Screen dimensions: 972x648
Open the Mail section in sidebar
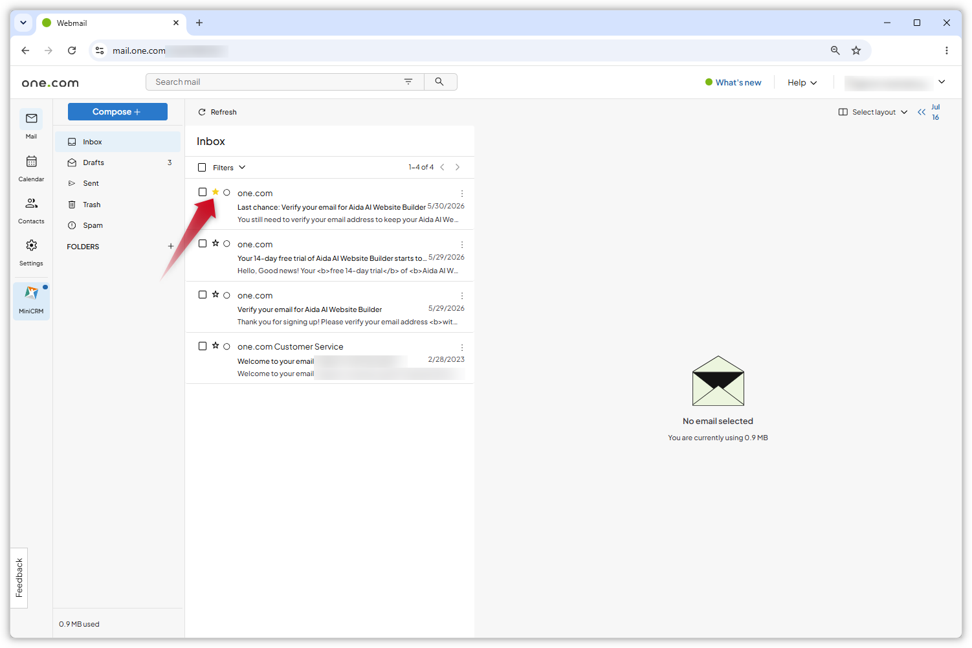(x=31, y=124)
